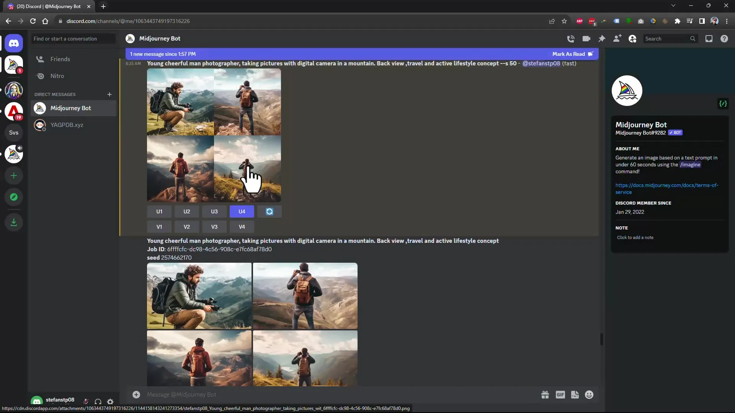735x413 pixels.
Task: Toggle deafen headphones in user panel
Action: click(98, 402)
